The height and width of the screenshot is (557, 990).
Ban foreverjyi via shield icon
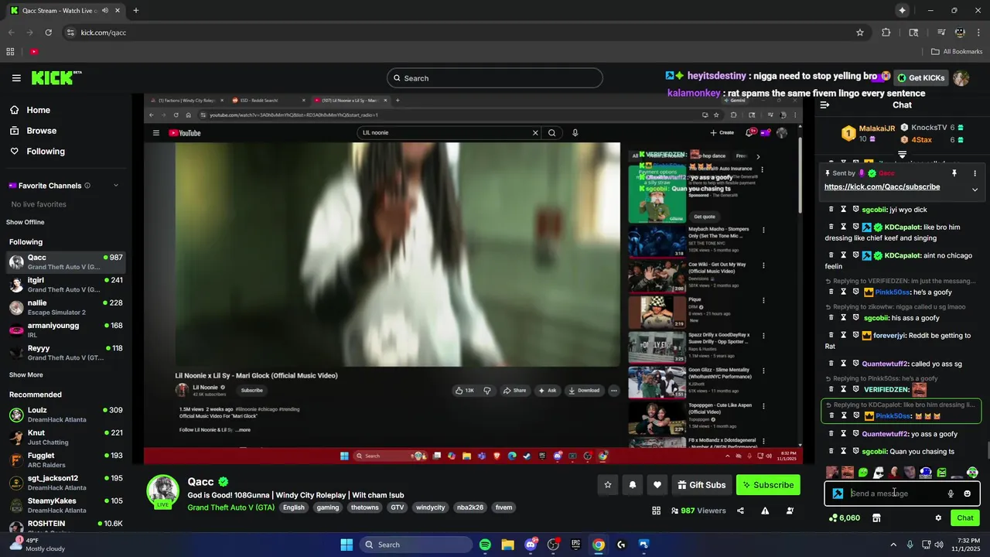pos(856,336)
